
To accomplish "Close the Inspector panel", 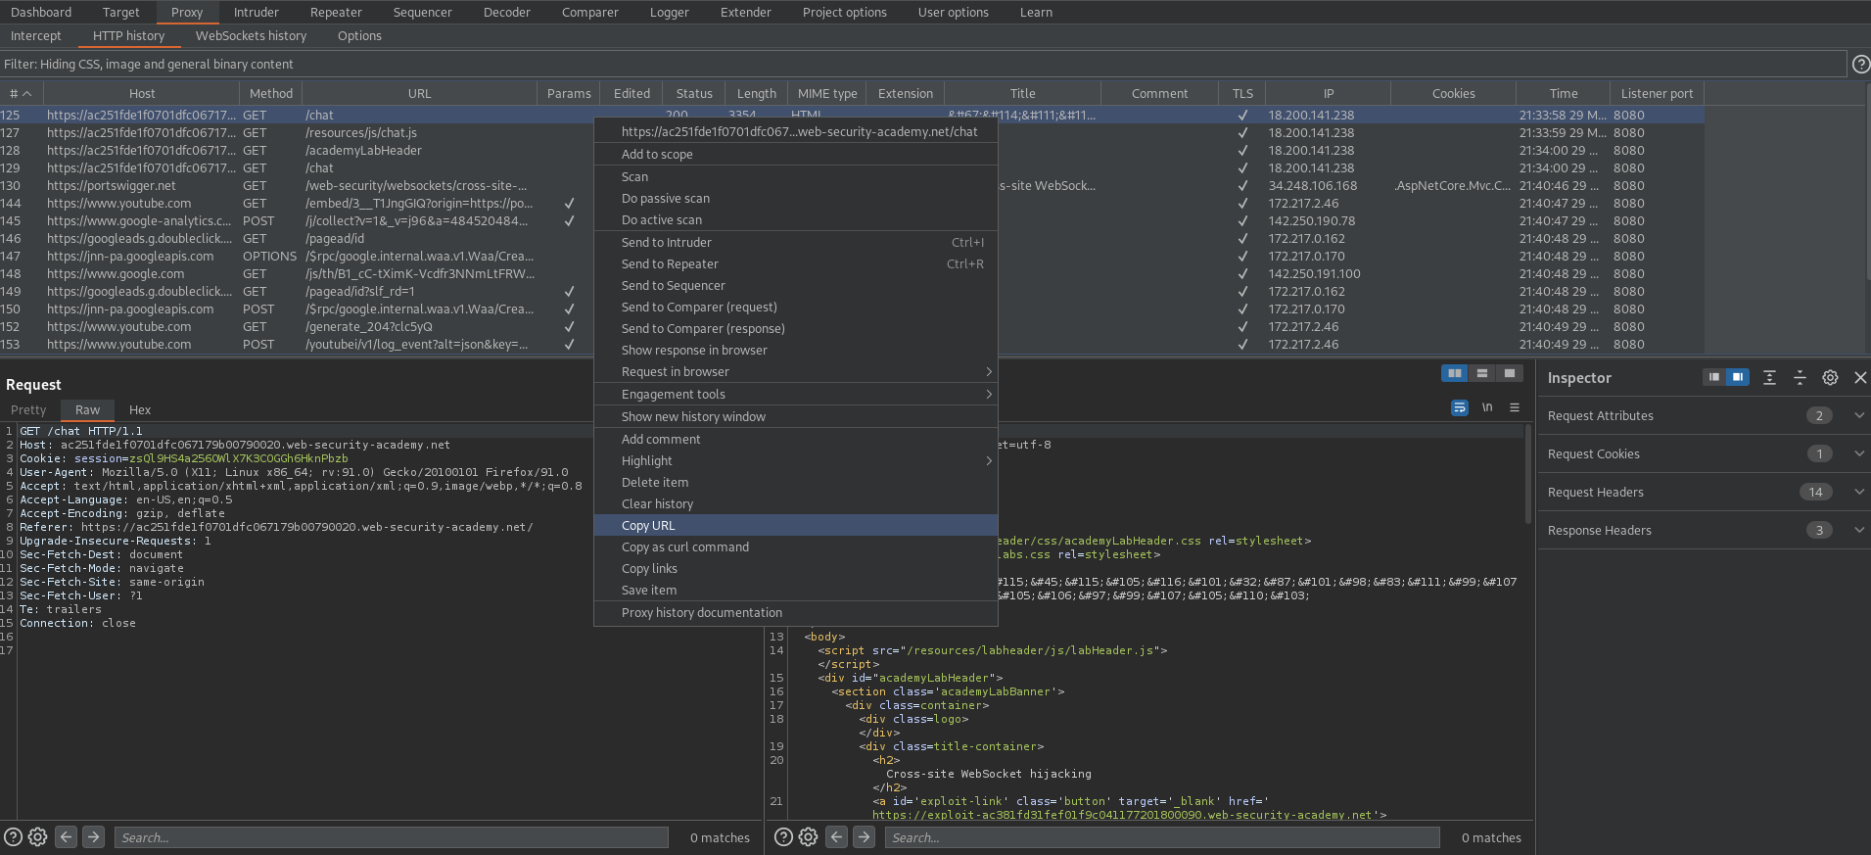I will click(x=1860, y=378).
